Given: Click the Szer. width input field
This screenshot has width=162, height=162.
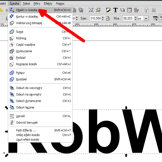Looking at the screenshot, I should click(95, 18).
